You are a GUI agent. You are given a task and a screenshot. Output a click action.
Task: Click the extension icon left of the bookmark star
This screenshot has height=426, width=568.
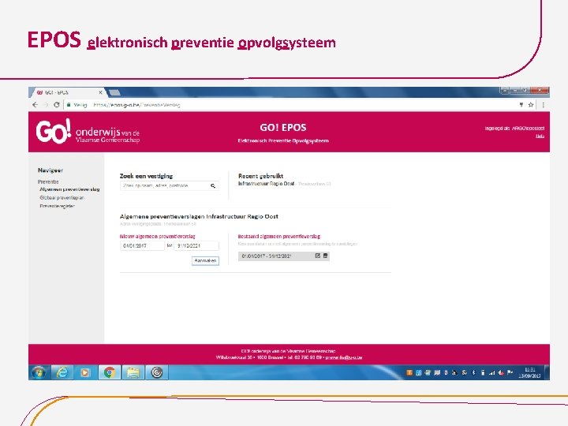(x=521, y=105)
